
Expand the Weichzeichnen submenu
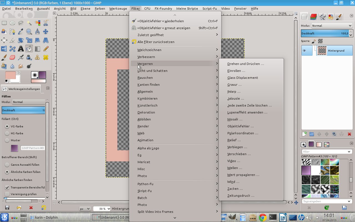tap(175, 50)
